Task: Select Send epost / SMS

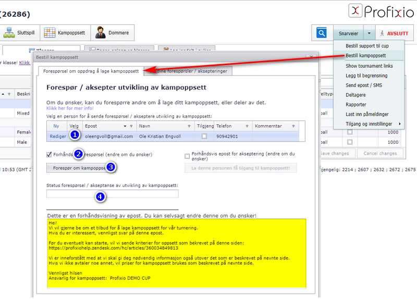Action: [364, 85]
